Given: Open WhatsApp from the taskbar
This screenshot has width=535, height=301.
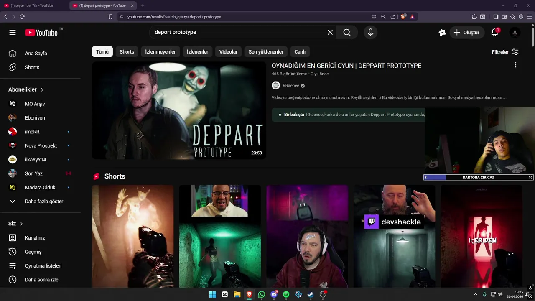Looking at the screenshot, I should coord(262,294).
